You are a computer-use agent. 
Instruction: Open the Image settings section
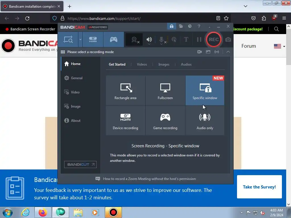click(80, 106)
